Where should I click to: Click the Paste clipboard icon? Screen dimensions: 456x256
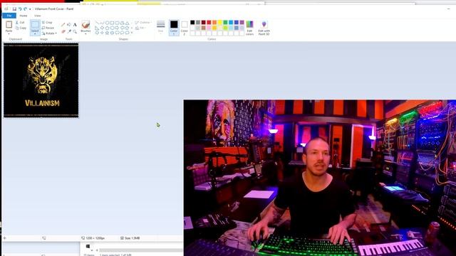click(9, 25)
